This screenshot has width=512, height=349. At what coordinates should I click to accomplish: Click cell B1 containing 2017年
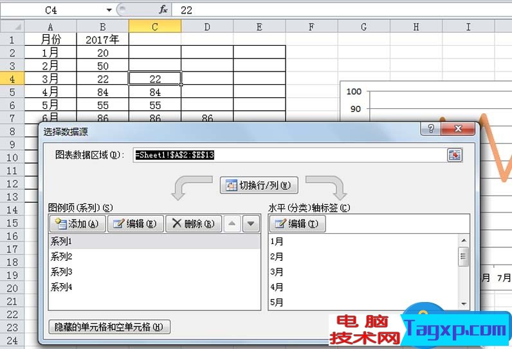click(102, 39)
